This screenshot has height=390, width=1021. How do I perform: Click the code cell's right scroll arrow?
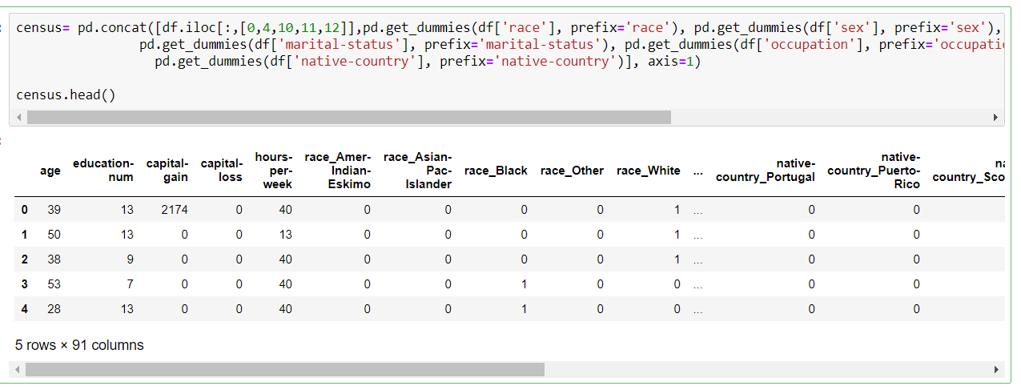tap(996, 118)
